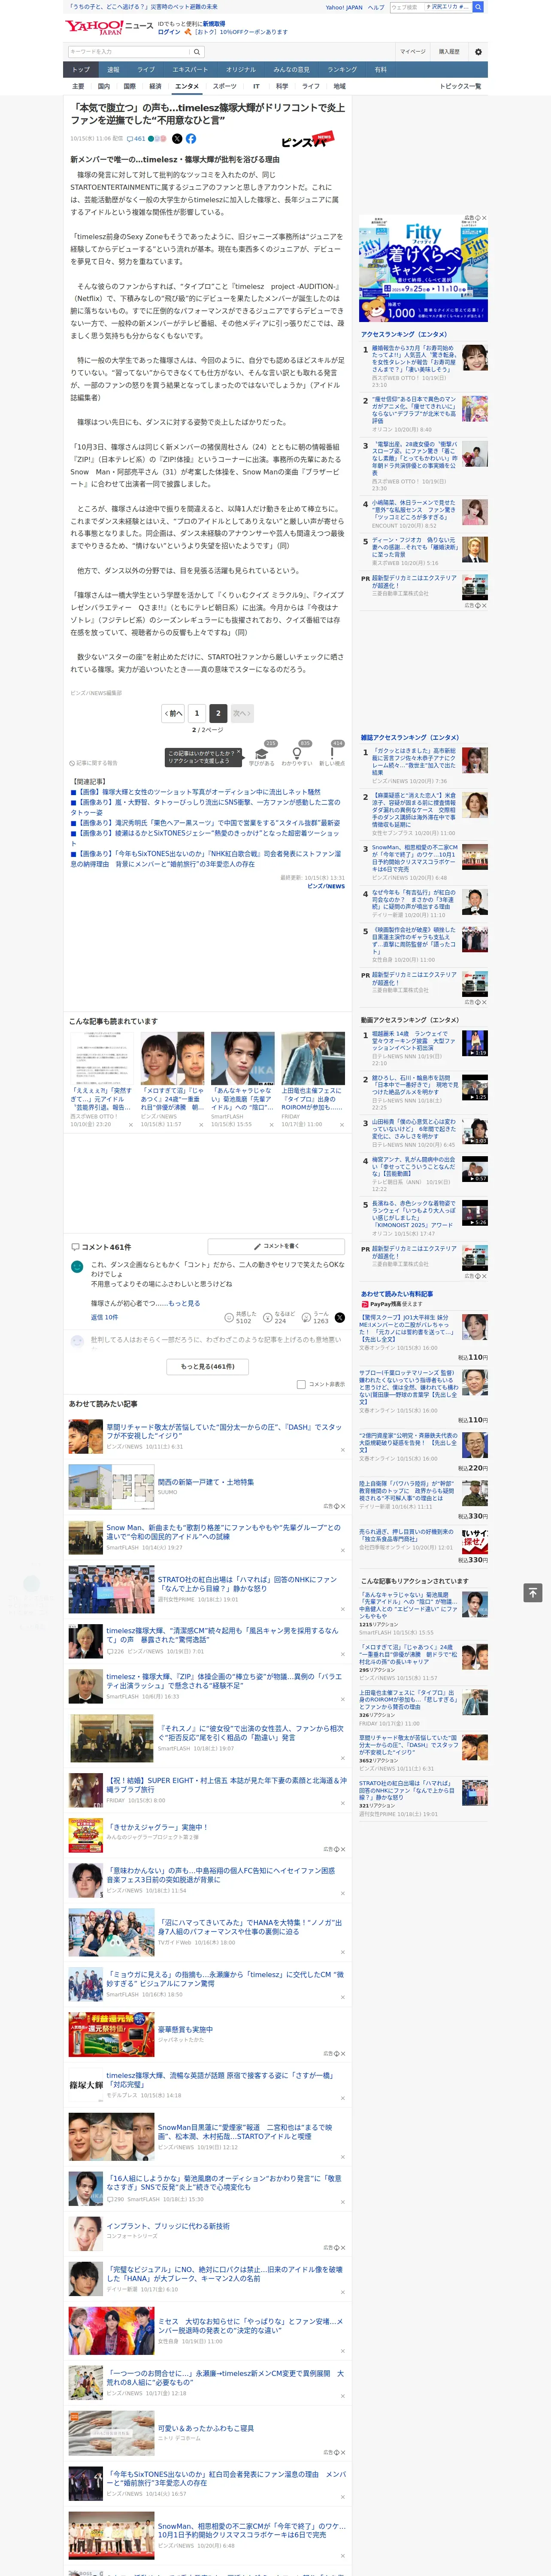Focus the キーワードを入力 search field

[128, 52]
